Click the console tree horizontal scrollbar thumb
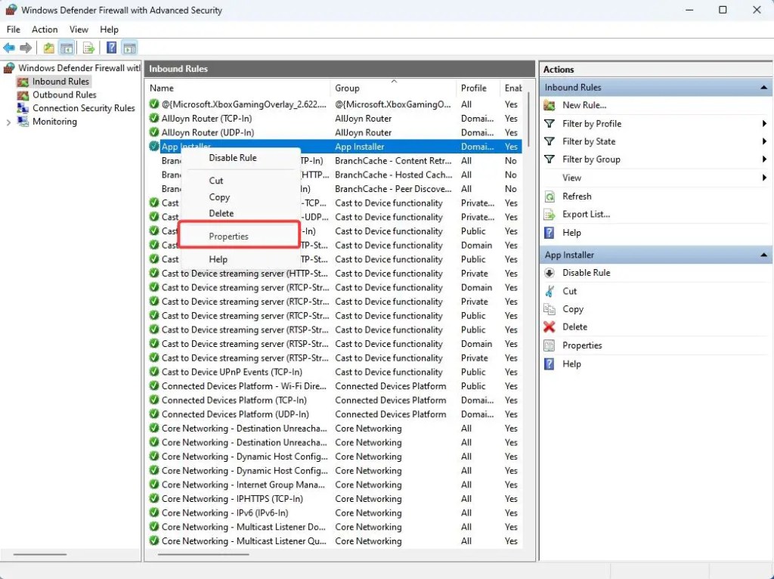This screenshot has height=579, width=774. coord(40,554)
